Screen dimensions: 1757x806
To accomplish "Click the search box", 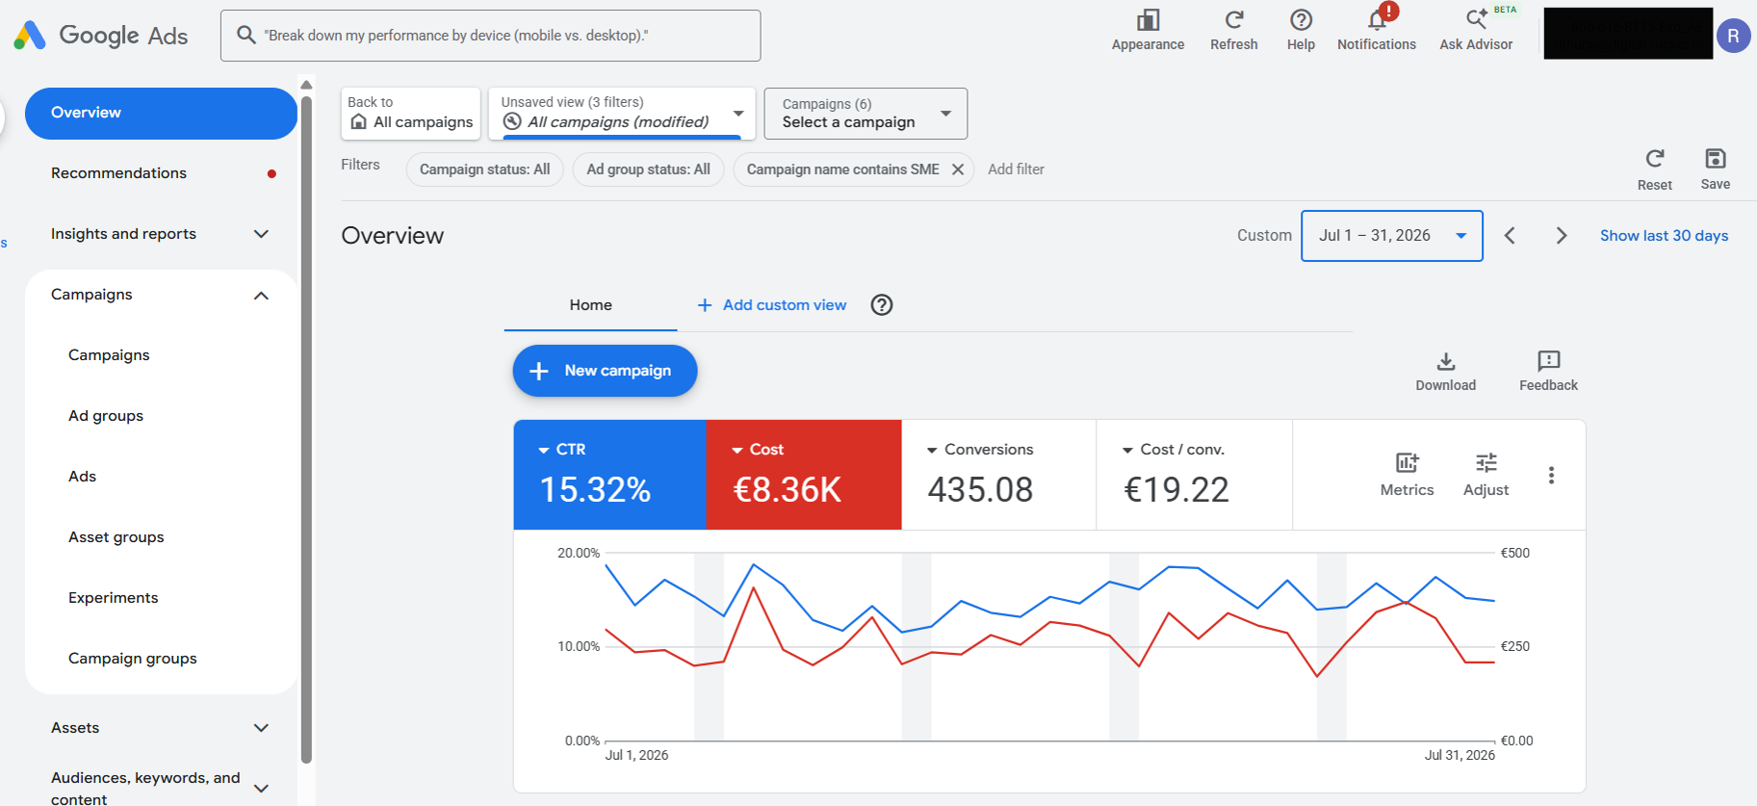I will click(x=491, y=36).
